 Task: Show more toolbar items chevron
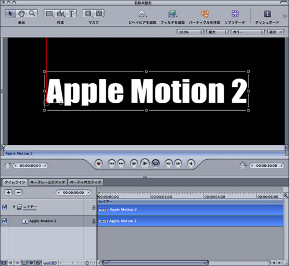(284, 16)
